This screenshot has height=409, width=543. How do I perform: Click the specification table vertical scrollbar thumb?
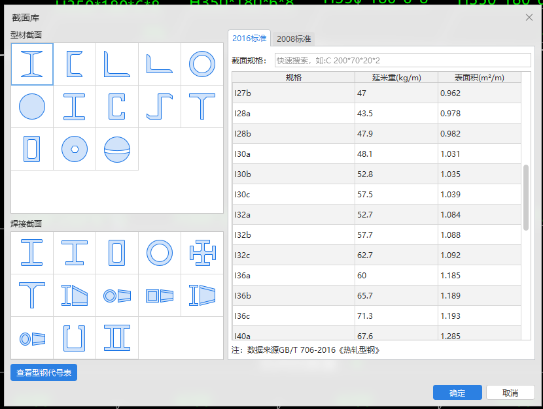click(x=526, y=197)
